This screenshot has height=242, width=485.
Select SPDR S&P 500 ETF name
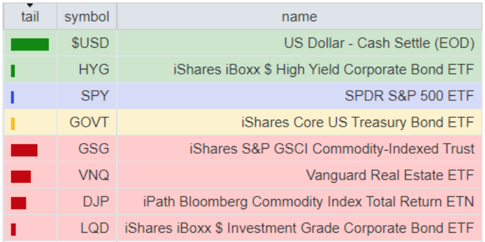(x=409, y=96)
